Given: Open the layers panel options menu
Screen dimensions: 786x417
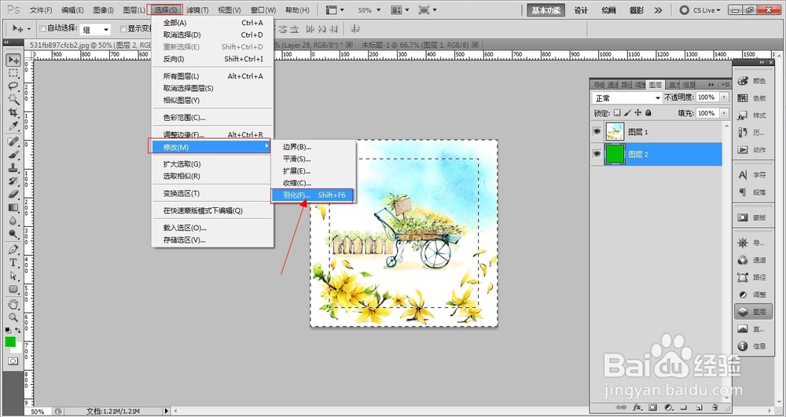Looking at the screenshot, I should tap(725, 85).
